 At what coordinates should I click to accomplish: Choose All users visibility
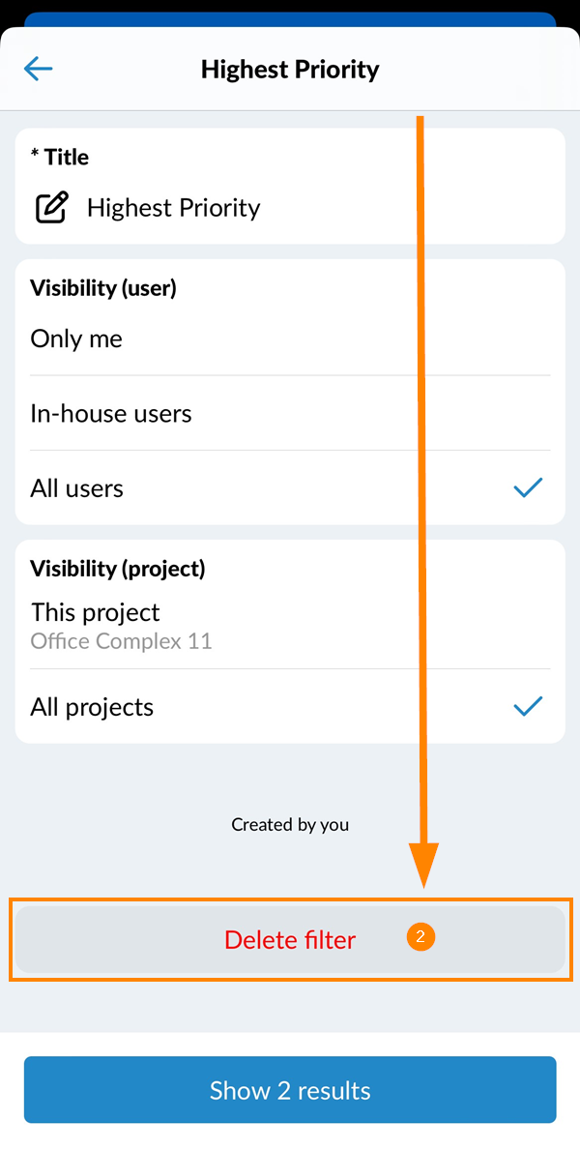click(290, 488)
